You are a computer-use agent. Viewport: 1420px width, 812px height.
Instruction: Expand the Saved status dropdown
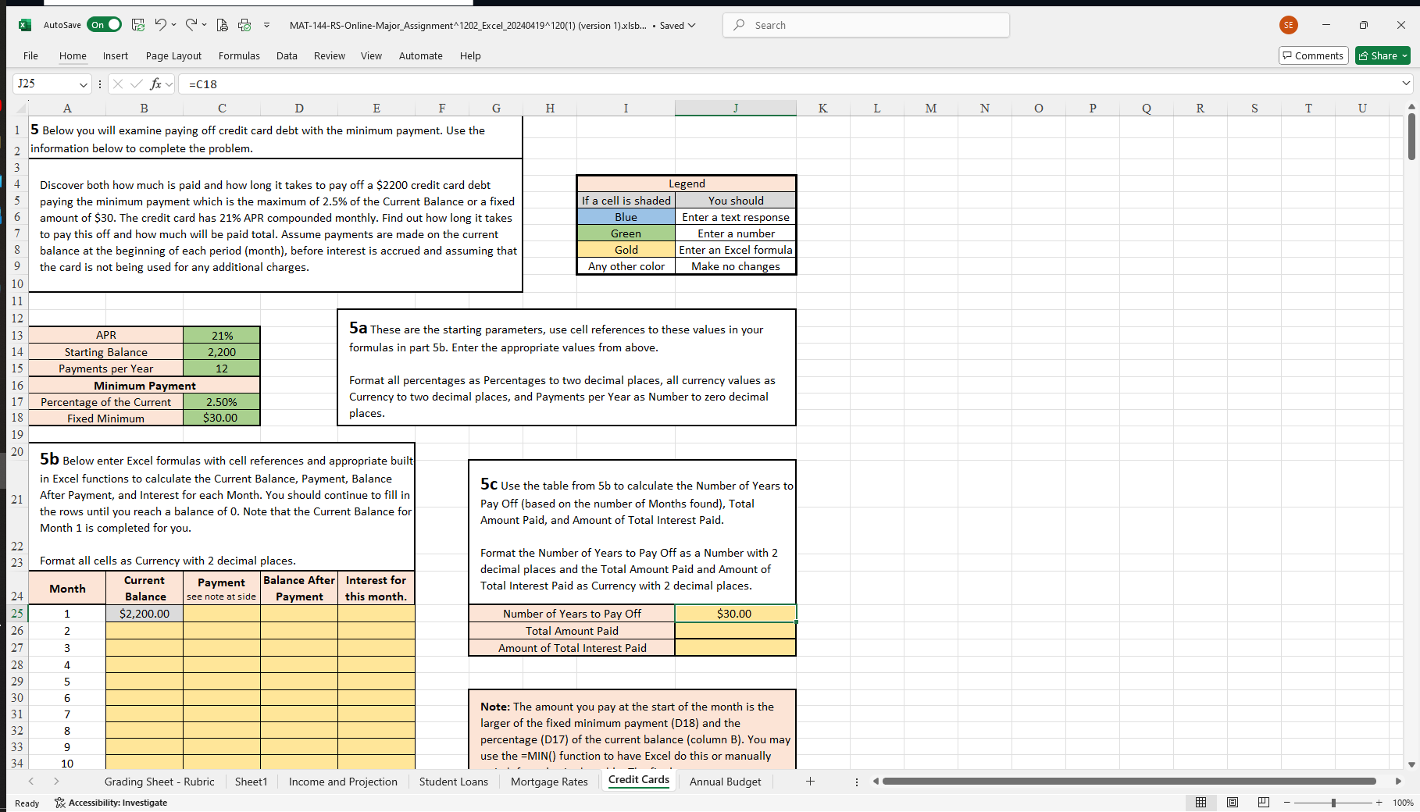pyautogui.click(x=691, y=25)
